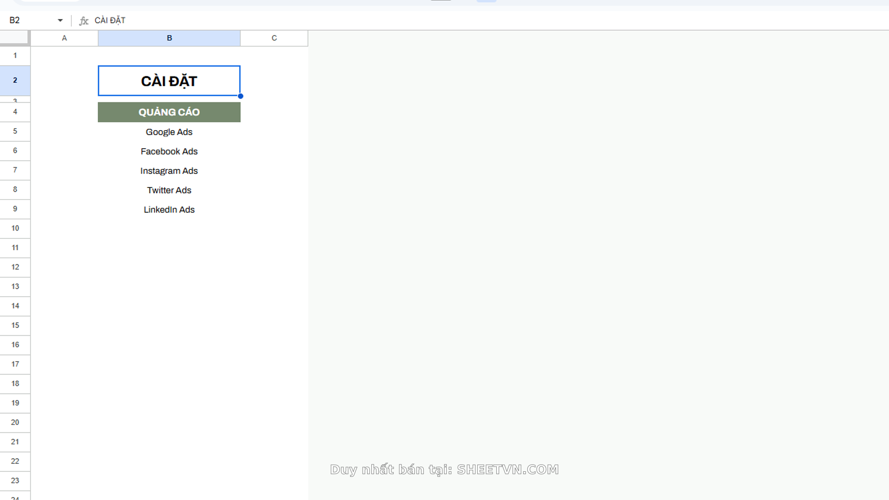Click the select-all corner box
889x500 pixels.
(15, 38)
